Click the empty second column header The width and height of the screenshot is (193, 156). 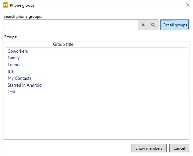pyautogui.click(x=154, y=45)
